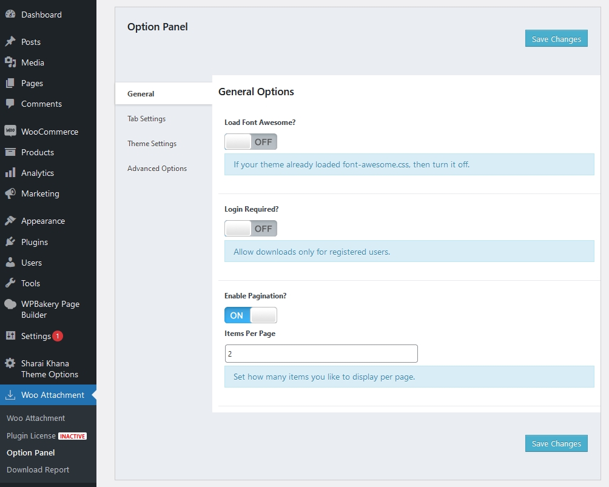Enable the Login Required switch
609x487 pixels.
click(x=251, y=228)
